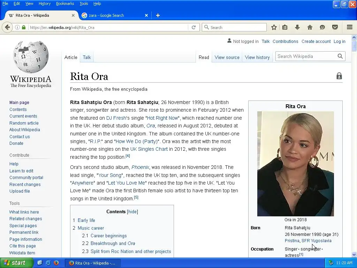Go to home page via house icon
Viewport: 357px width, 268px height.
(310, 27)
